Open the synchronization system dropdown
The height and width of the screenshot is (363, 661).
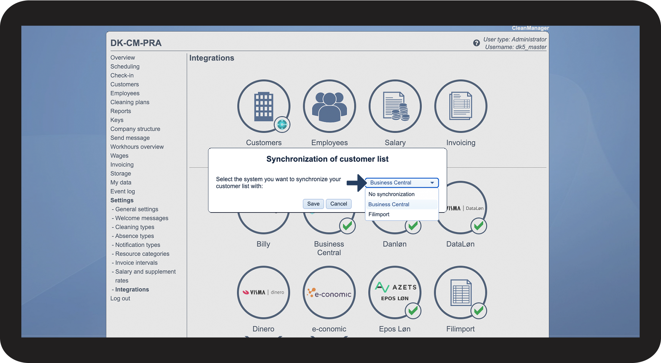pos(402,182)
